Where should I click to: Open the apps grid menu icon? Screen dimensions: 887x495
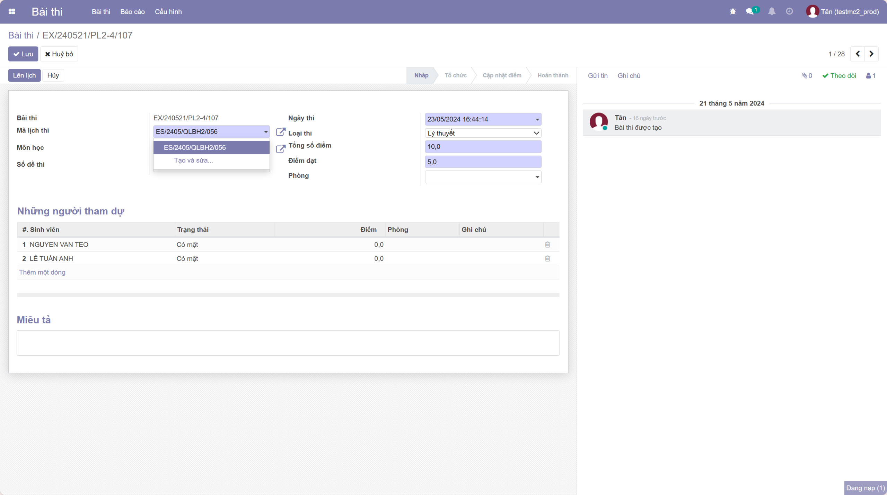(12, 11)
